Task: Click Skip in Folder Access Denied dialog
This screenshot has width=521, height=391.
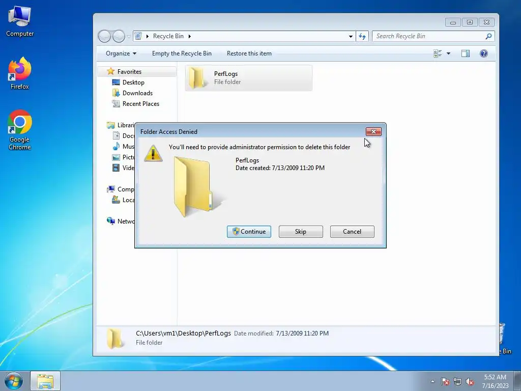Action: 301,232
